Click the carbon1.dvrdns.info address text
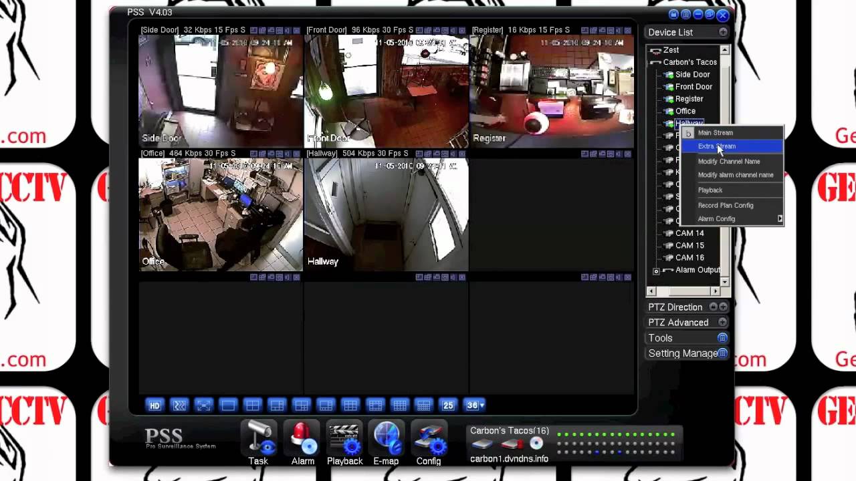 click(509, 459)
